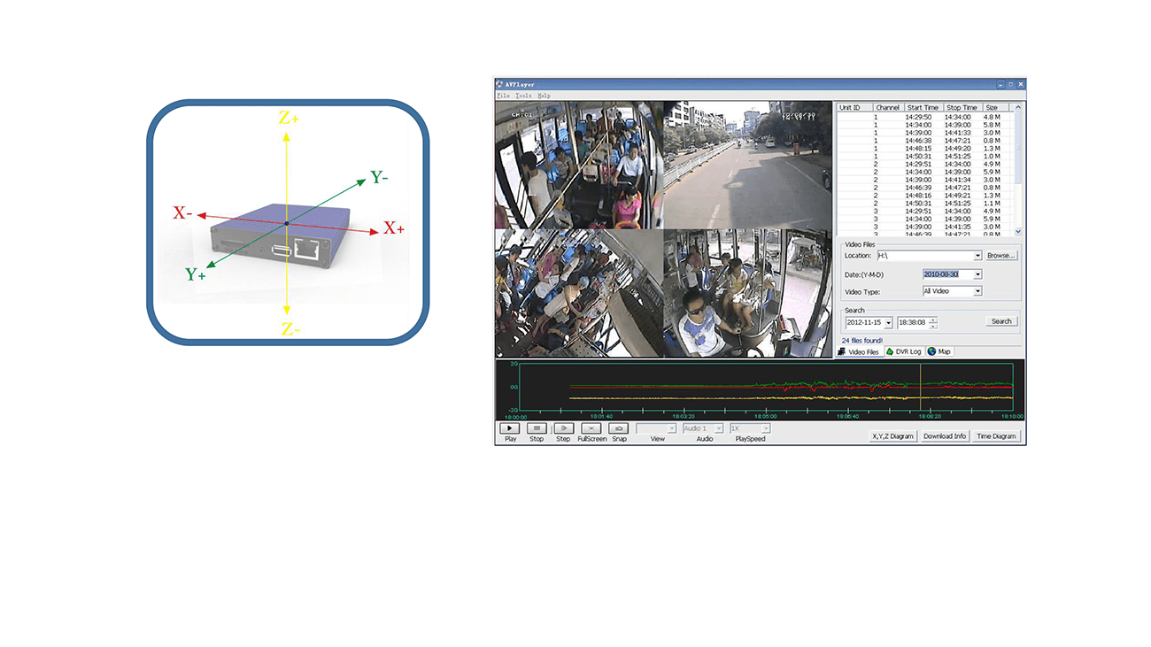Click the yellow playhead marker in graph
The width and height of the screenshot is (1151, 647).
[921, 388]
